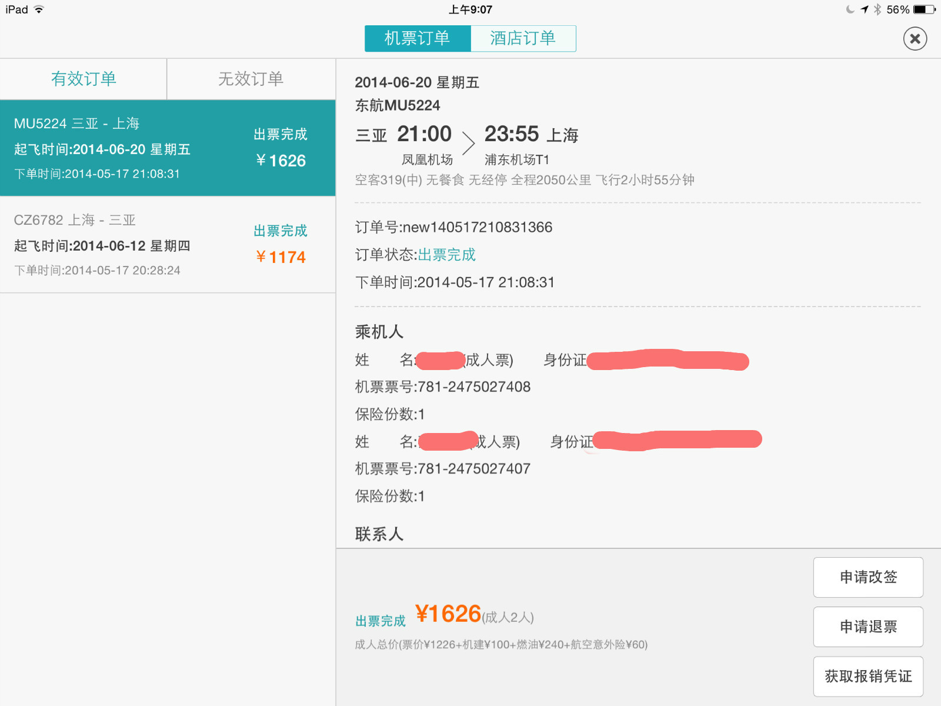
Task: Tap the location arrow status icon
Action: [864, 9]
